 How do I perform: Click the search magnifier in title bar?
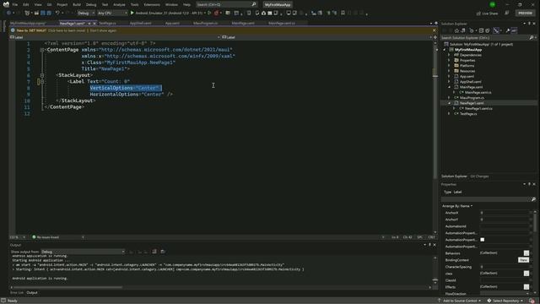[x=254, y=4]
